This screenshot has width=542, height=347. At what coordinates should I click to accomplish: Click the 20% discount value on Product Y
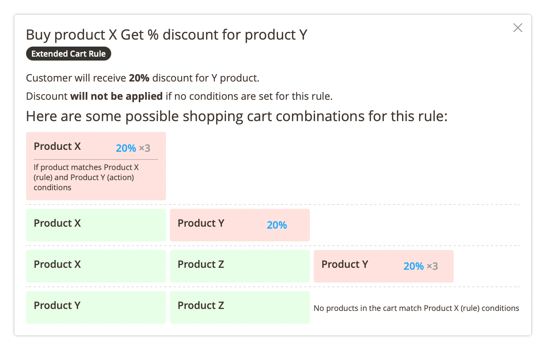click(x=276, y=225)
